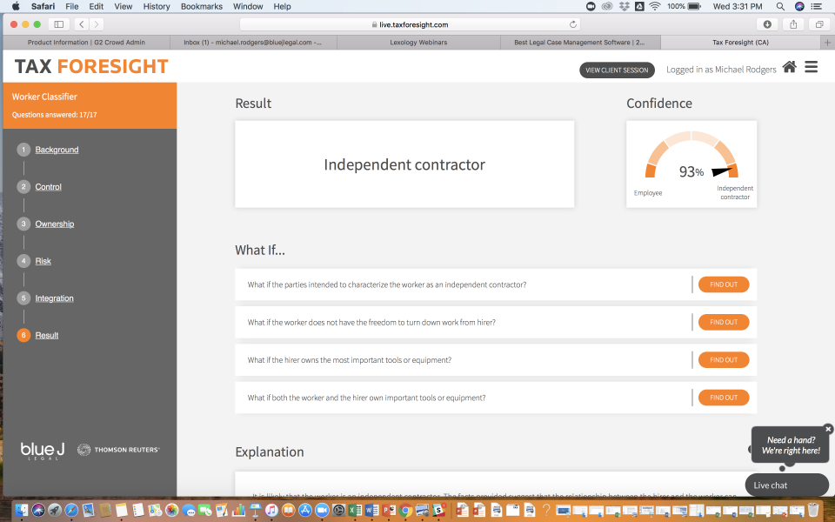Click the 'Logged in as Michael Rodgers' text
835x522 pixels.
[721, 70]
